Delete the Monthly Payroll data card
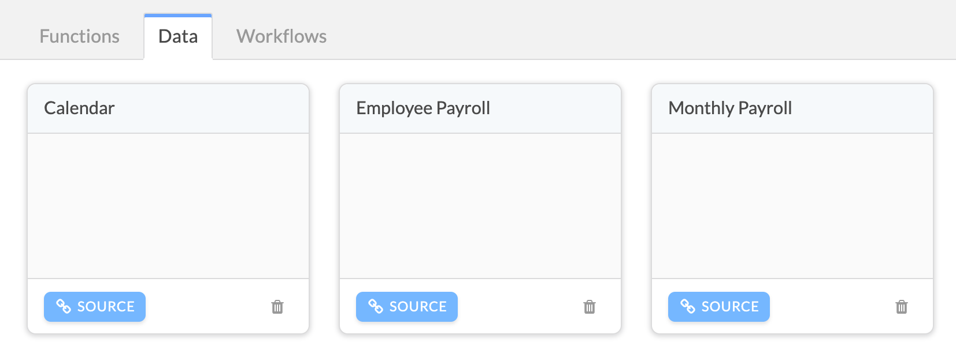 [x=902, y=307]
